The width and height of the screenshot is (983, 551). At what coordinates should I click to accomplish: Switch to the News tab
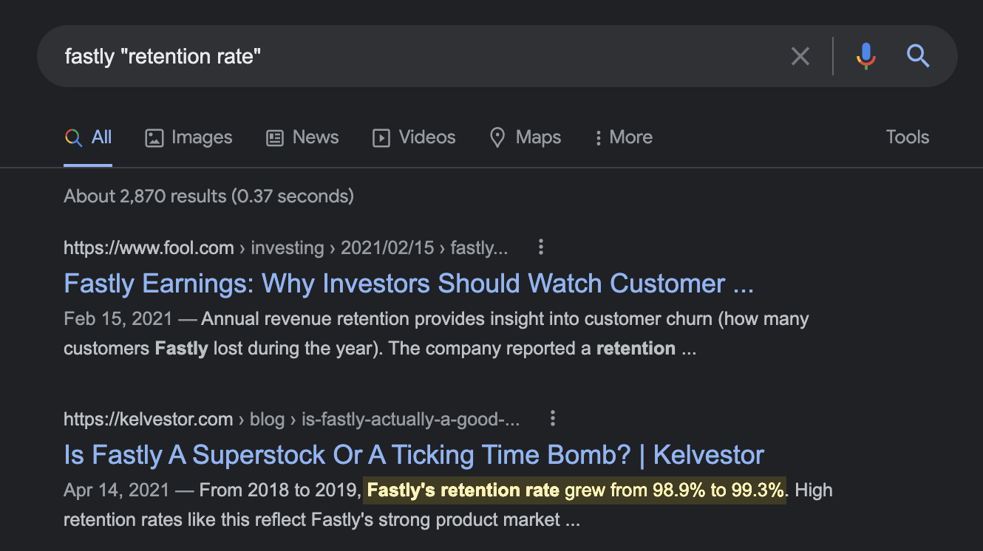(x=316, y=137)
